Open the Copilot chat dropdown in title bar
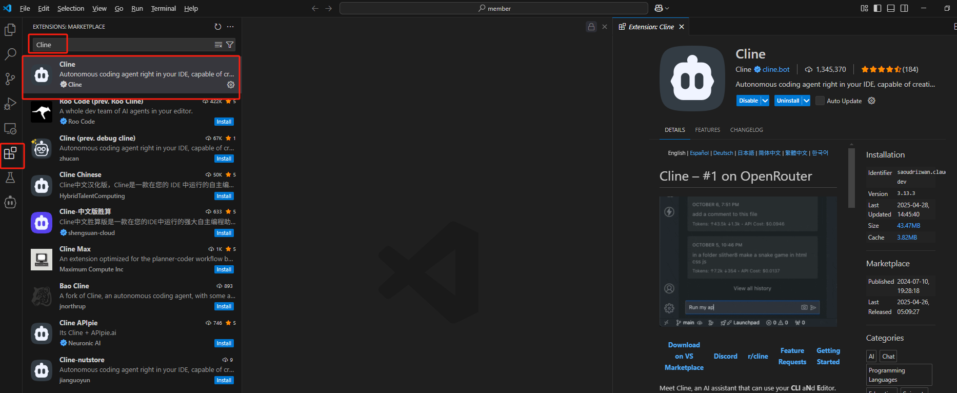This screenshot has width=957, height=393. click(x=662, y=8)
